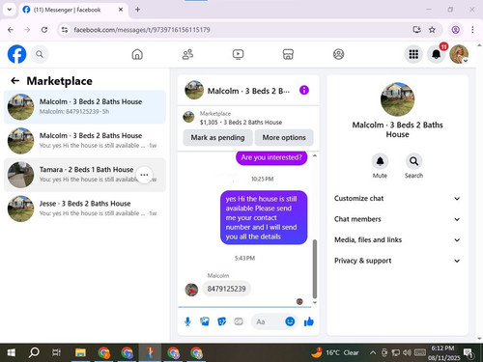Expand the Customize chat section
Screen dimensions: 483x362
[x=397, y=198]
